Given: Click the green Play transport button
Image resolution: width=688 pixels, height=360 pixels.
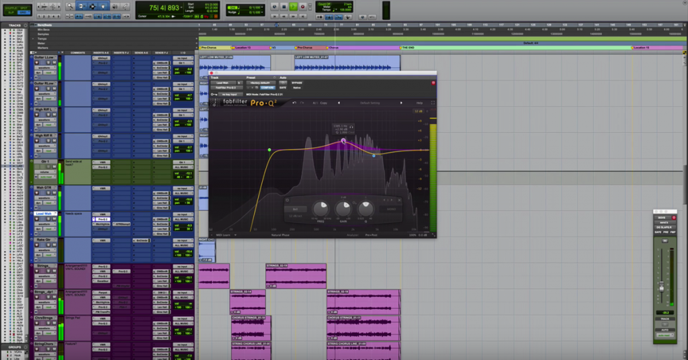Looking at the screenshot, I should [293, 7].
